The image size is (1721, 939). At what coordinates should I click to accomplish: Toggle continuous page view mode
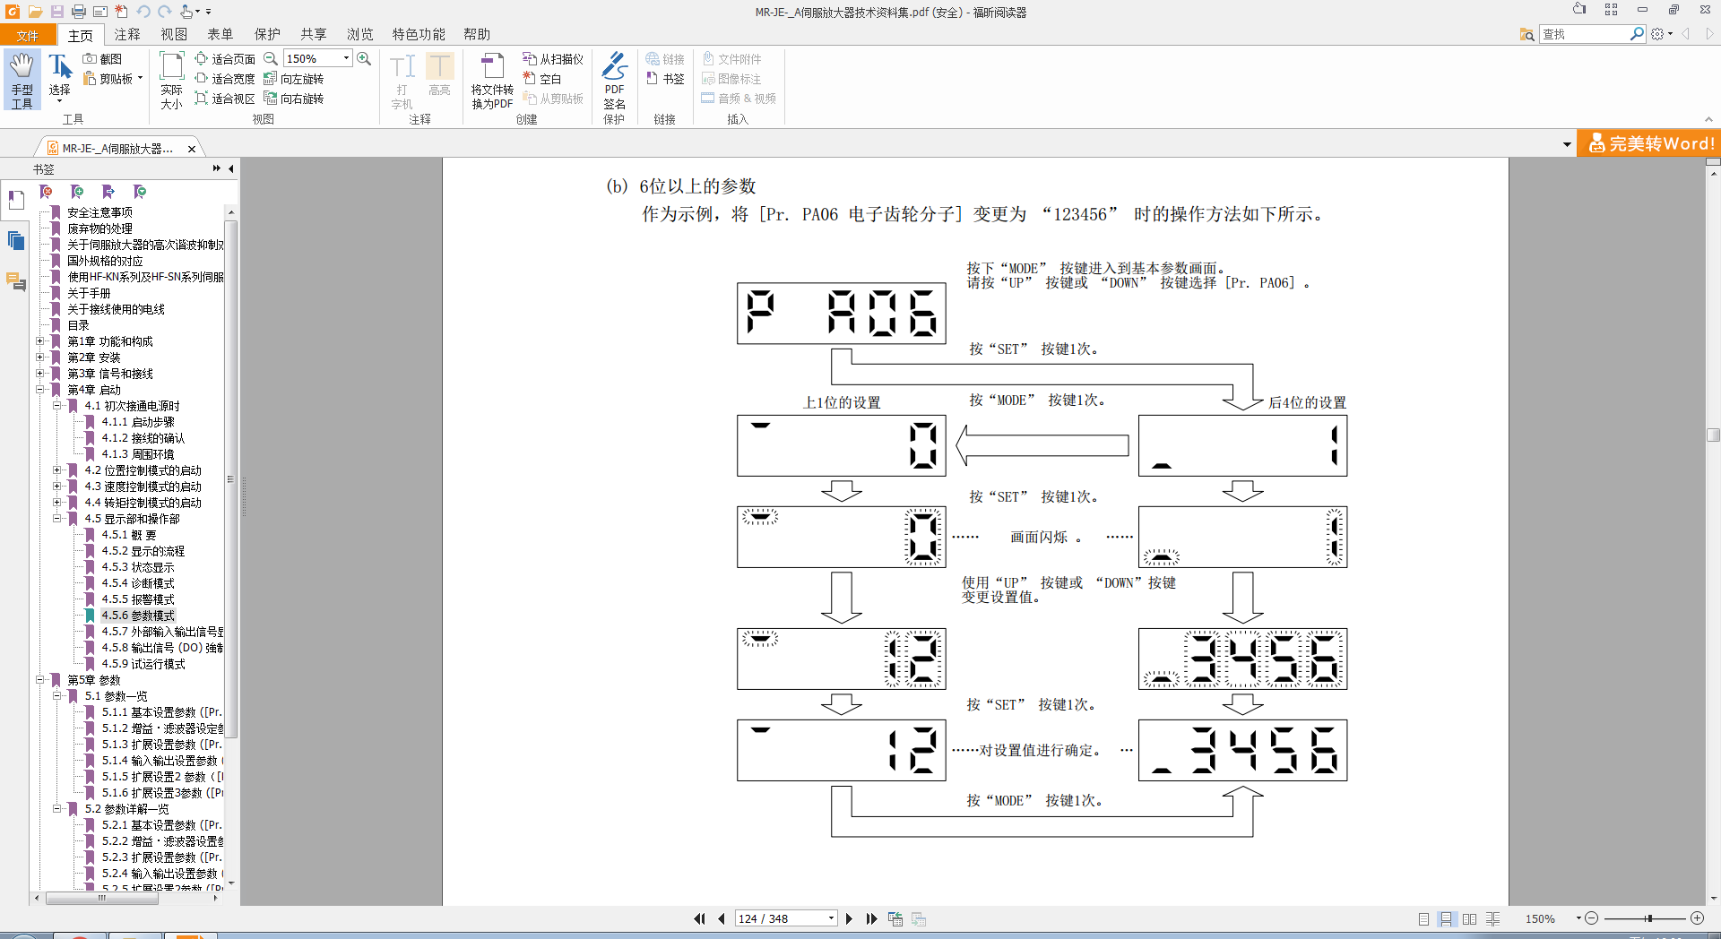[x=1446, y=918]
